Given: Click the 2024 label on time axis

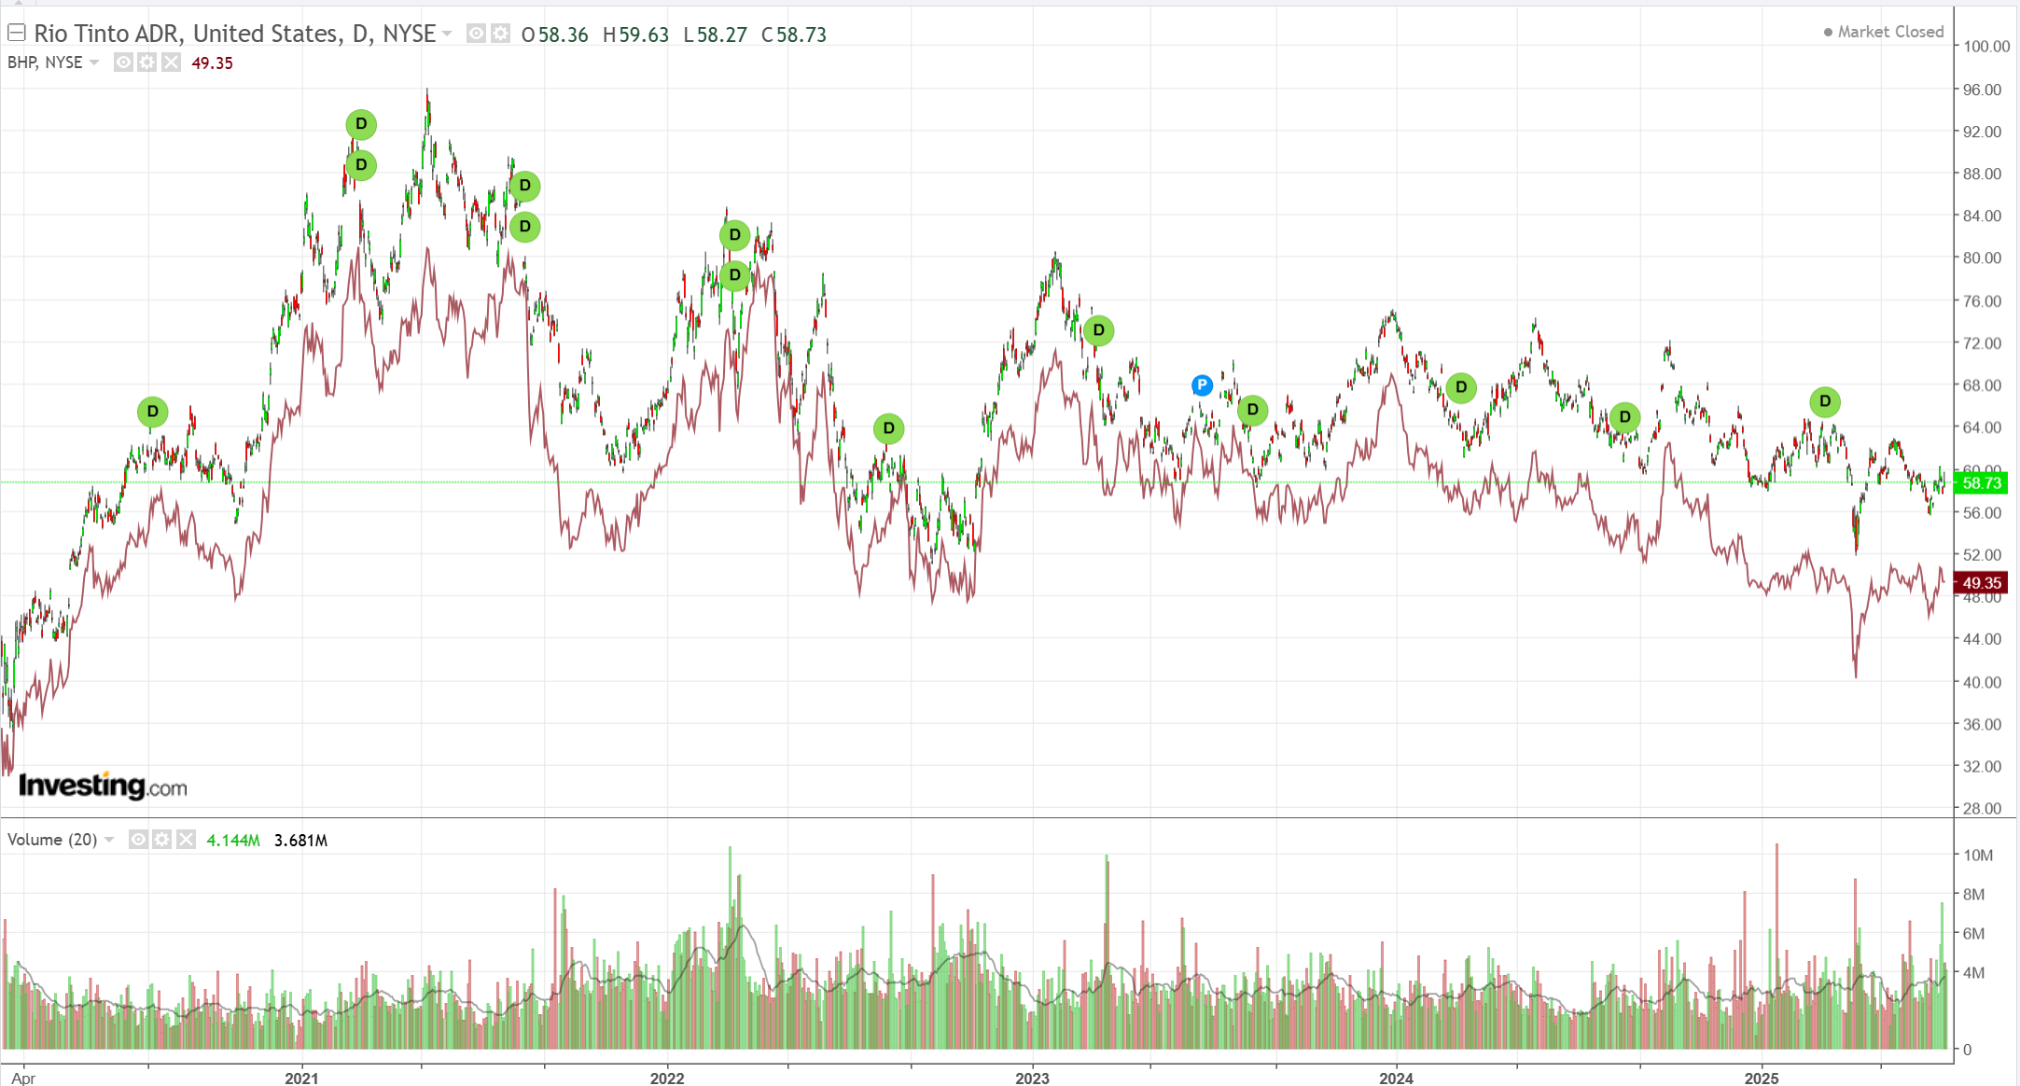Looking at the screenshot, I should [1396, 1078].
